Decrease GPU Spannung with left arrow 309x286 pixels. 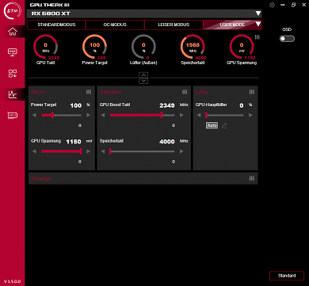(x=34, y=151)
